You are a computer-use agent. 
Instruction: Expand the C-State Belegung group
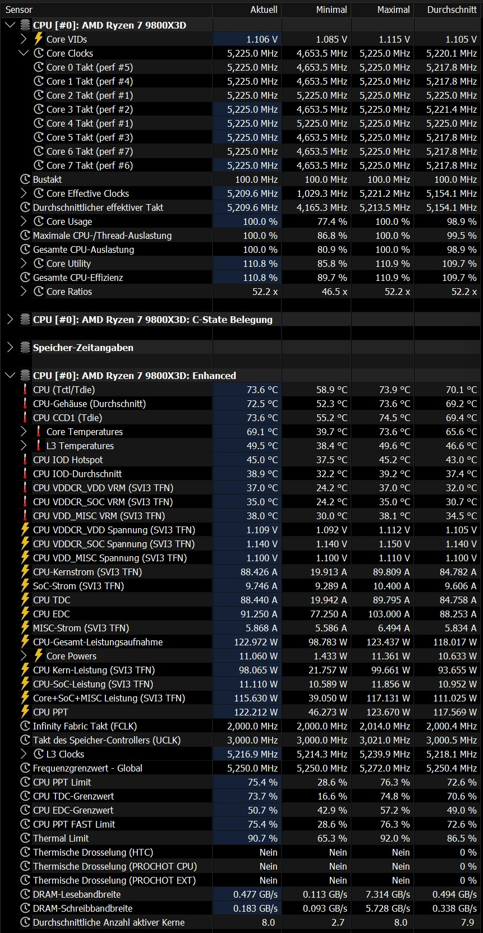(10, 320)
